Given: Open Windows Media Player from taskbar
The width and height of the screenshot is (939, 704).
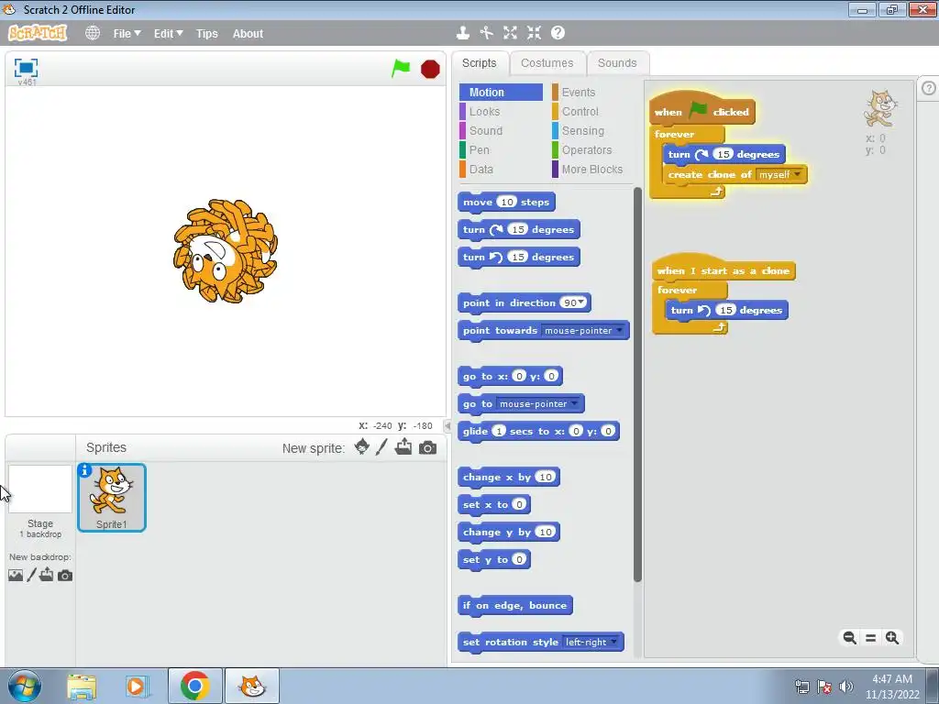Looking at the screenshot, I should click(136, 686).
